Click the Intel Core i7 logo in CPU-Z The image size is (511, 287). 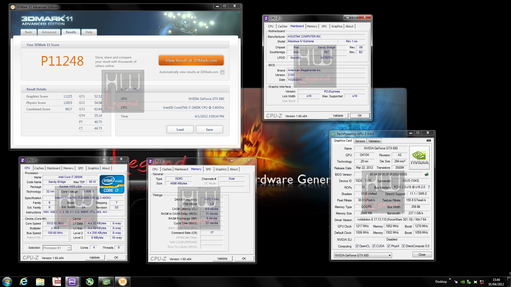[112, 184]
